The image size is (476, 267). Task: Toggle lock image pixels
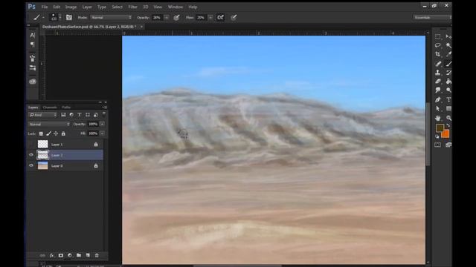48,133
